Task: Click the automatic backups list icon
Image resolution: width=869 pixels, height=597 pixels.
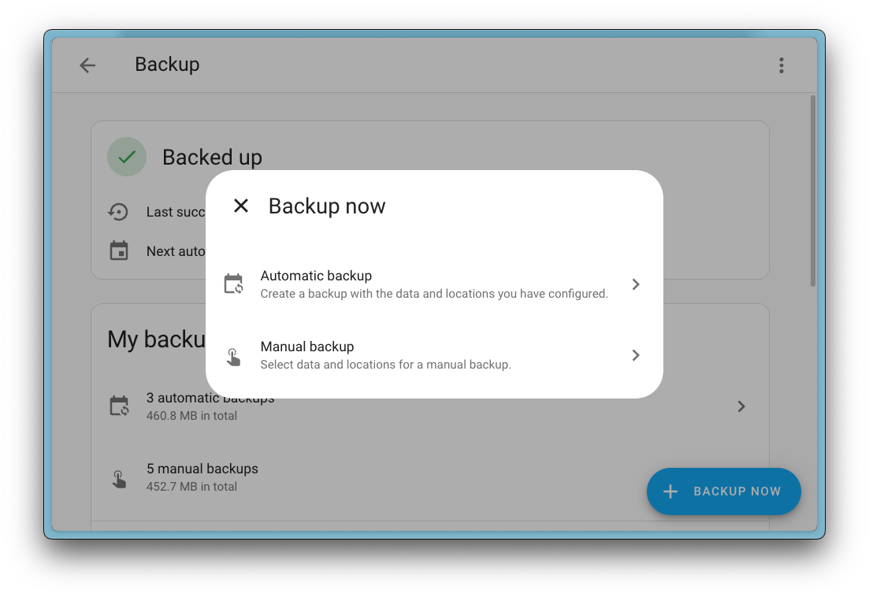Action: [x=119, y=406]
